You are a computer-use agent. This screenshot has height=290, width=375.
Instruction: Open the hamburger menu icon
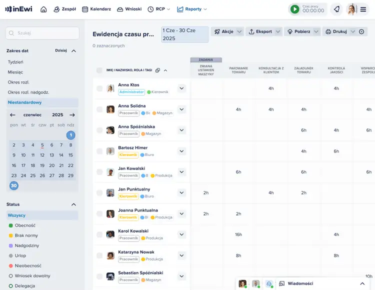coord(363,9)
